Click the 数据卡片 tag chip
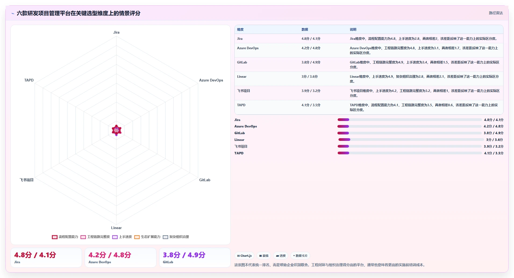 [300, 256]
